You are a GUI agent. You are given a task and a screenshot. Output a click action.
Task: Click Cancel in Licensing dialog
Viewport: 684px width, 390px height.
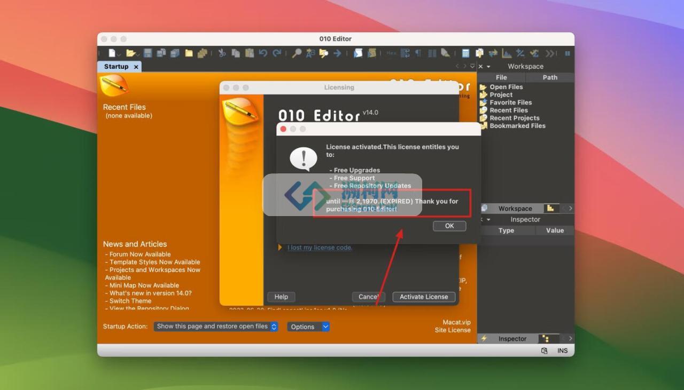coord(368,297)
